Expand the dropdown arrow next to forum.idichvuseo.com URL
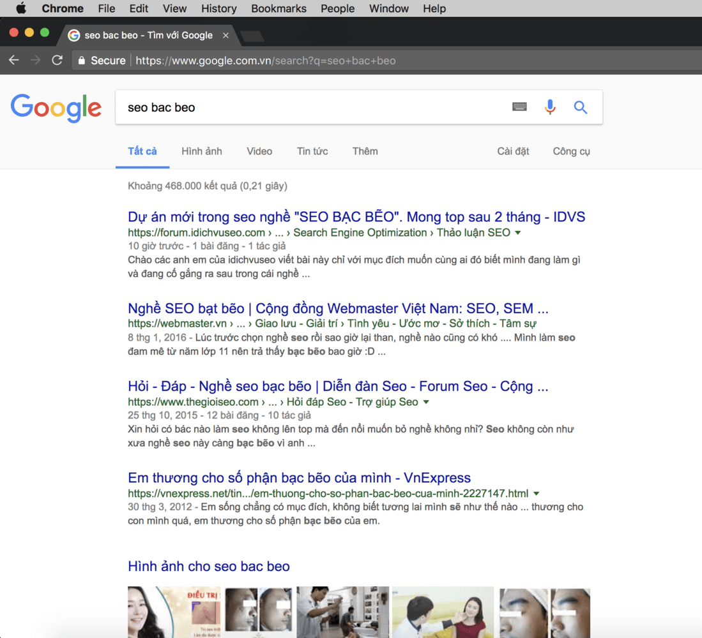The width and height of the screenshot is (702, 638). 518,232
